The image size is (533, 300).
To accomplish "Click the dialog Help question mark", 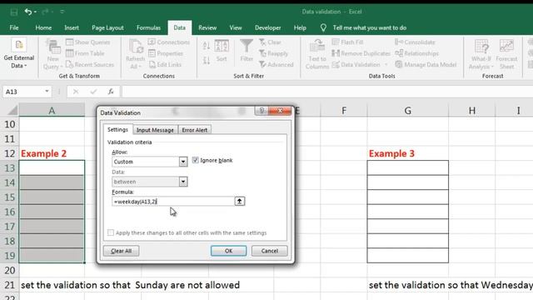I will (262, 111).
